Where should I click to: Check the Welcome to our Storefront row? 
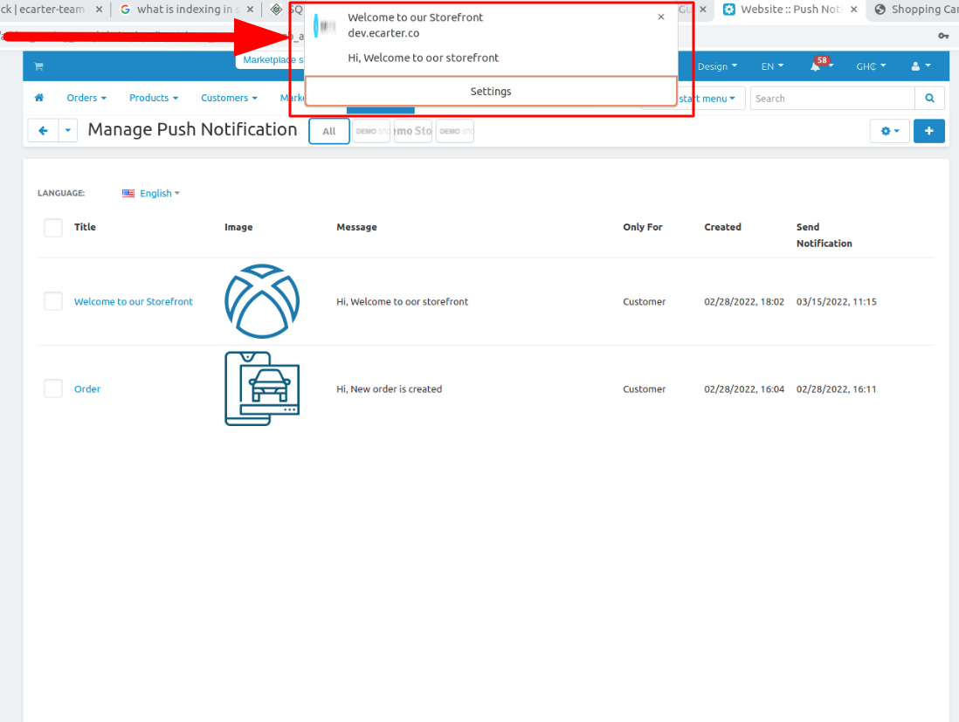53,301
